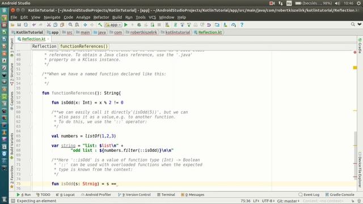Screen dimensions: 363x204
Task: Open the Favorites side panel
Action: 12,176
